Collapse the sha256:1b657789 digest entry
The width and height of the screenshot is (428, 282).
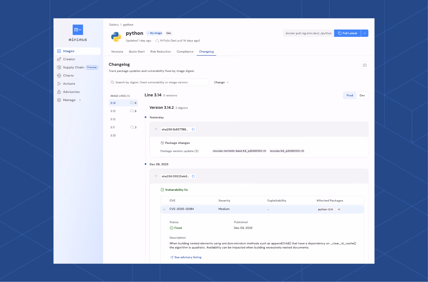click(156, 129)
